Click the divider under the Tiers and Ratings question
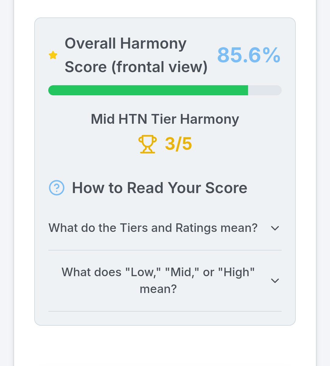 (165, 250)
